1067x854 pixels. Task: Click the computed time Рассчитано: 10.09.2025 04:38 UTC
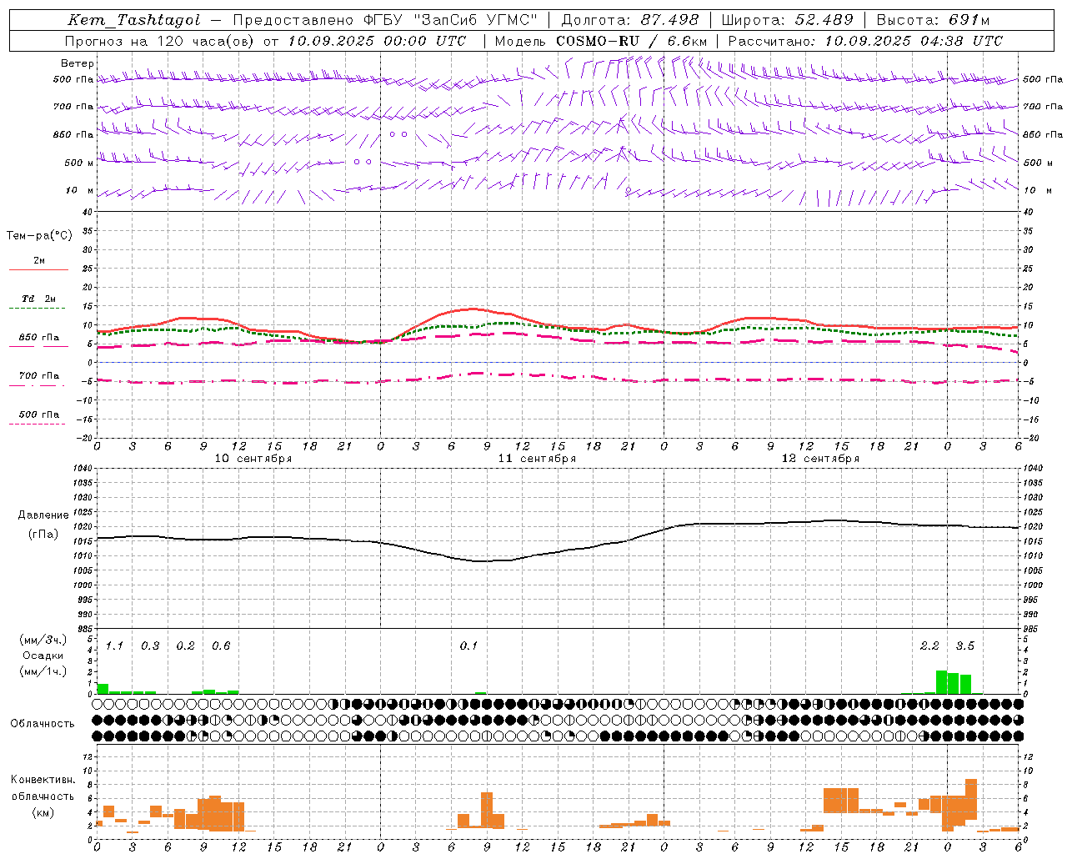pyautogui.click(x=865, y=41)
